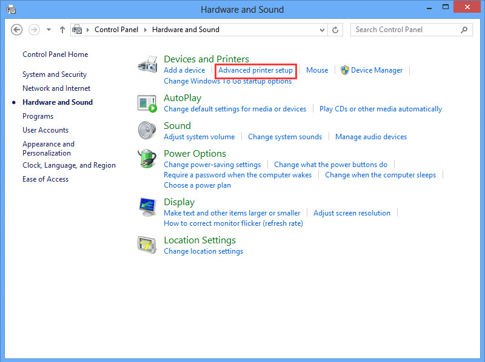
Task: Open the Sound heading
Action: [x=177, y=126]
